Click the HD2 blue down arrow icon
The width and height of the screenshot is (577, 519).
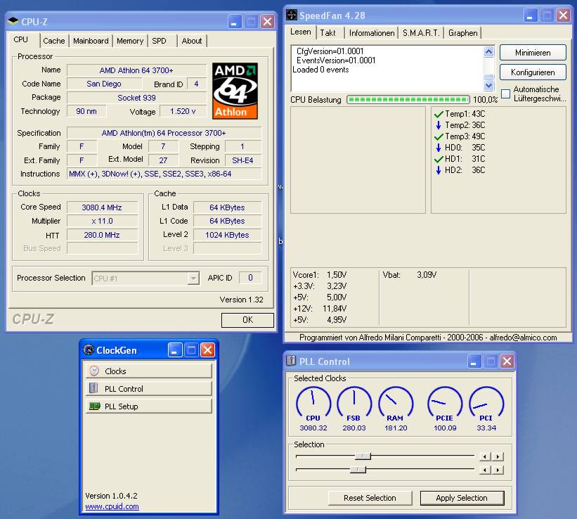point(439,170)
